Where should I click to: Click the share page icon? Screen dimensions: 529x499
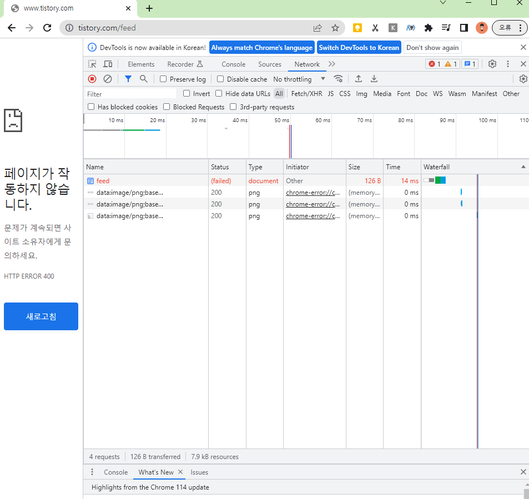coord(318,28)
